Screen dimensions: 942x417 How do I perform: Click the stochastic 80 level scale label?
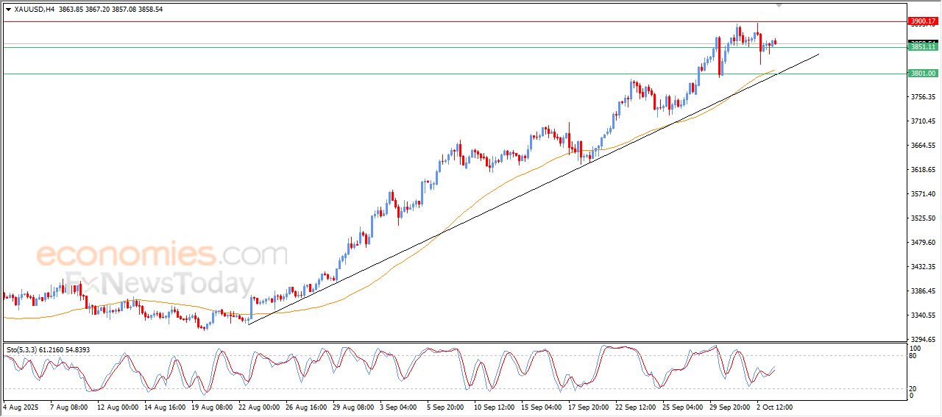tap(915, 356)
